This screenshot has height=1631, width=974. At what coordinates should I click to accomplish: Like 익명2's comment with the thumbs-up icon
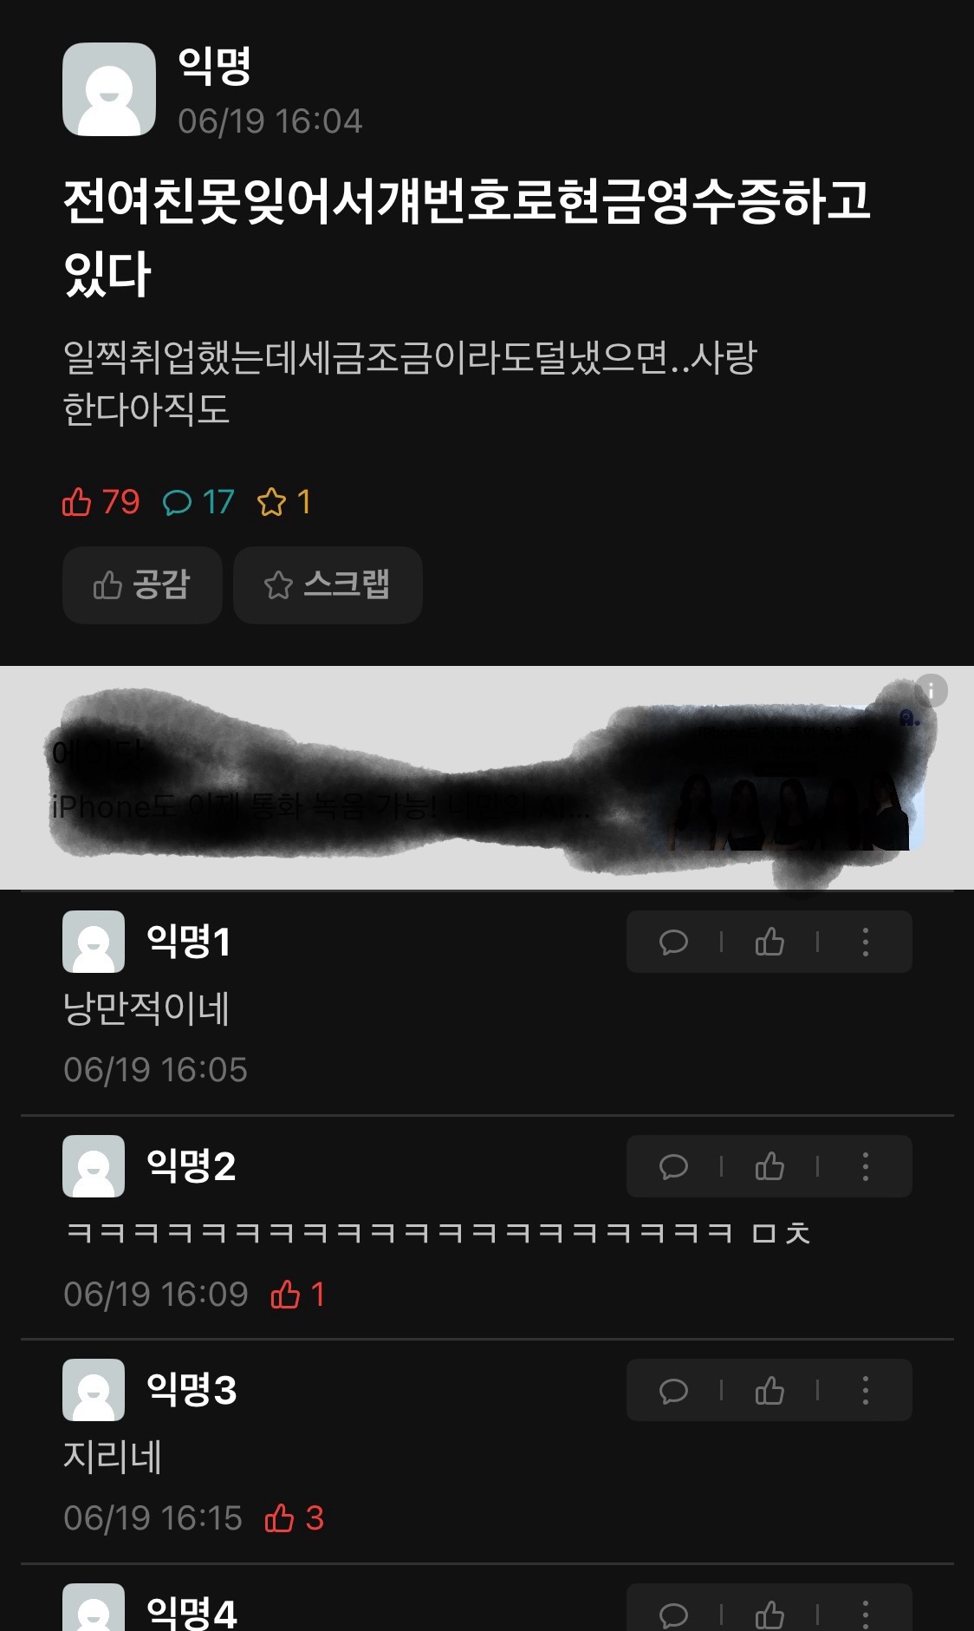click(769, 1166)
